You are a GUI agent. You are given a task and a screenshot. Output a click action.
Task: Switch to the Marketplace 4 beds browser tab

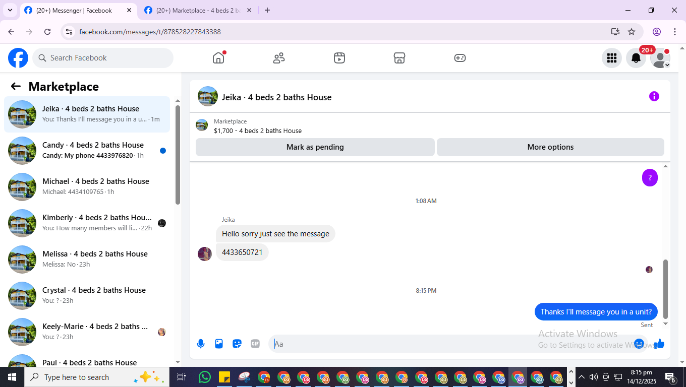(199, 10)
